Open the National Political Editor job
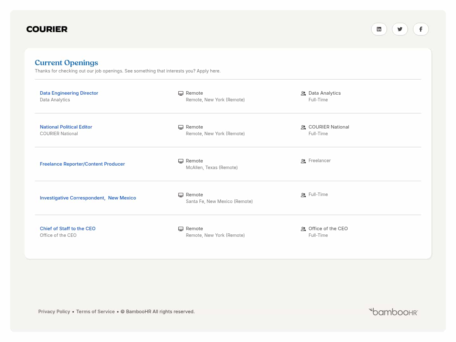Viewport: 456px width, 342px height. point(66,127)
